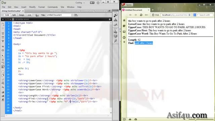Open the Assets panel icon in dock

[116, 36]
